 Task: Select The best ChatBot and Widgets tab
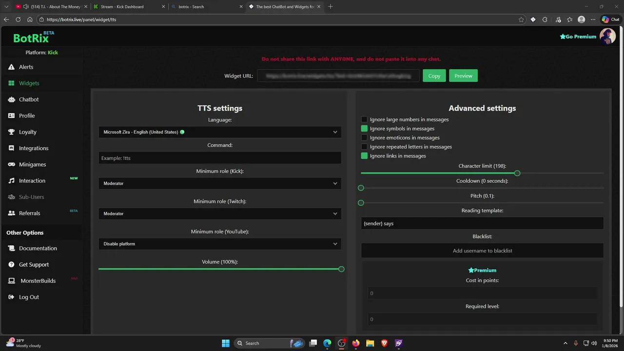click(x=284, y=7)
